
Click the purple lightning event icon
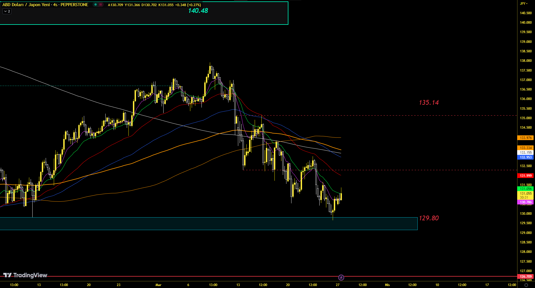(x=341, y=277)
